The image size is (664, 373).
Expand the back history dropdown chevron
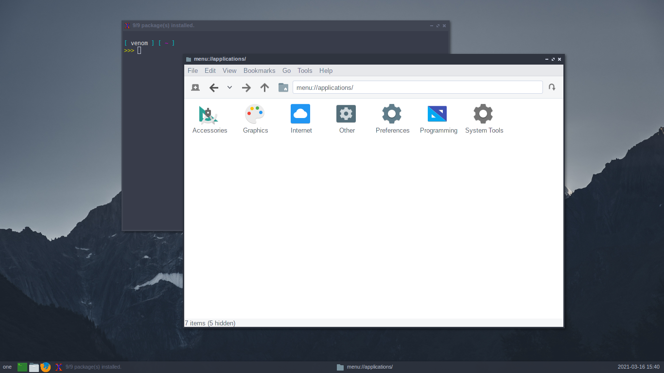[230, 87]
